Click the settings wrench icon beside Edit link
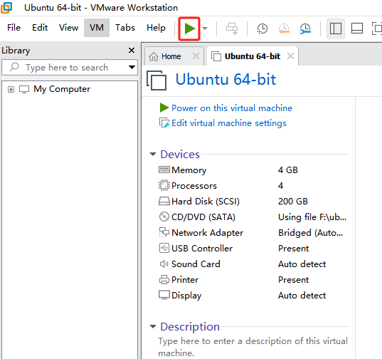 (164, 123)
